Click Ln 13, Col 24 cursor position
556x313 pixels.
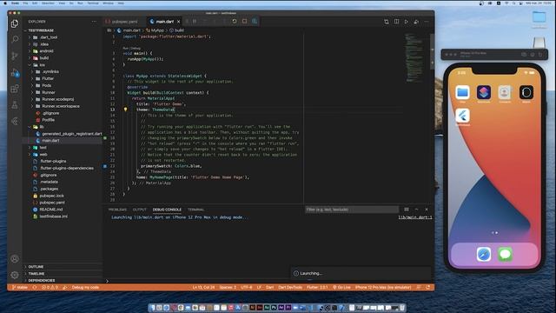pyautogui.click(x=203, y=288)
